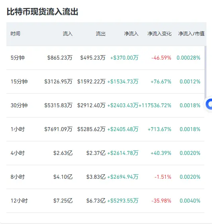Click the +40.39% change value
Image resolution: width=212 pixels, height=224 pixels.
pos(161,153)
